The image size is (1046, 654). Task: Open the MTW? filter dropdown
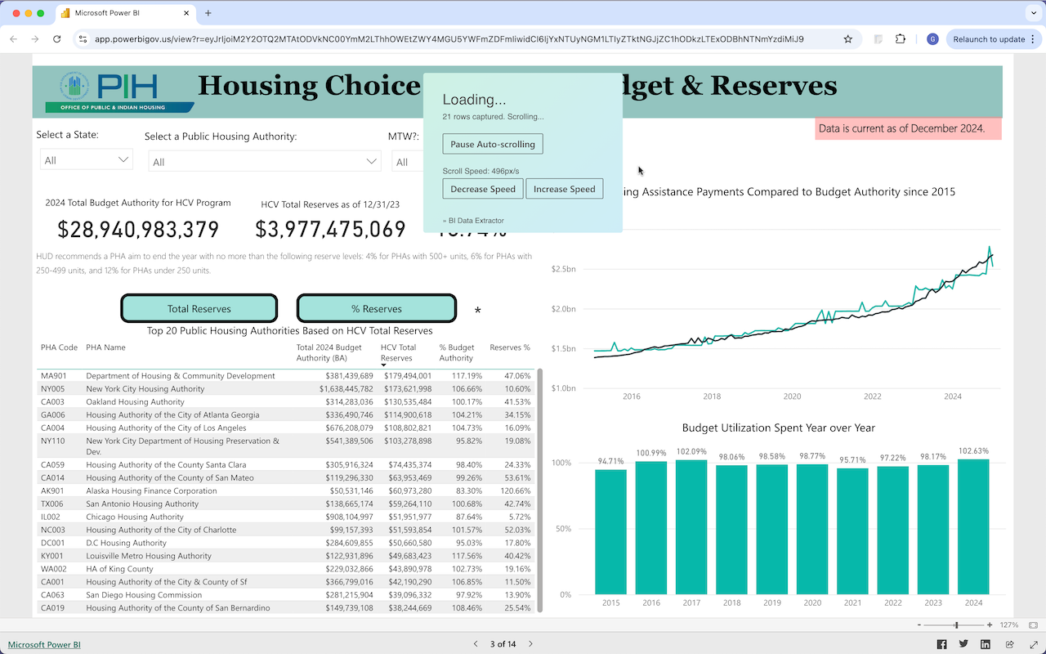(409, 160)
